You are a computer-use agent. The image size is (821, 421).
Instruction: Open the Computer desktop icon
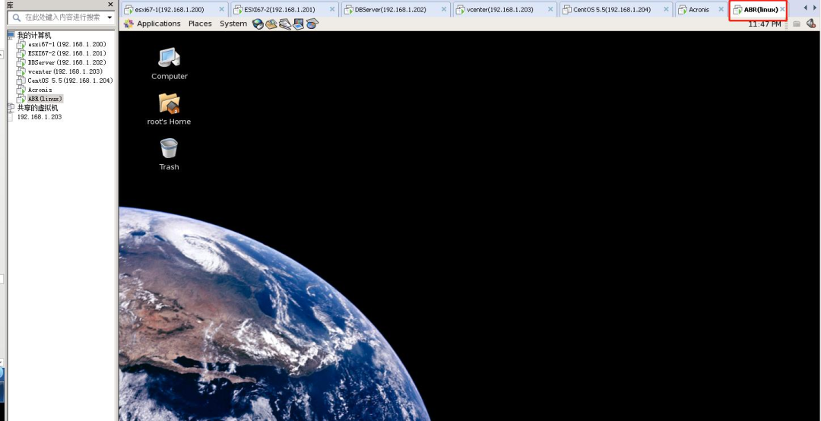tap(169, 58)
